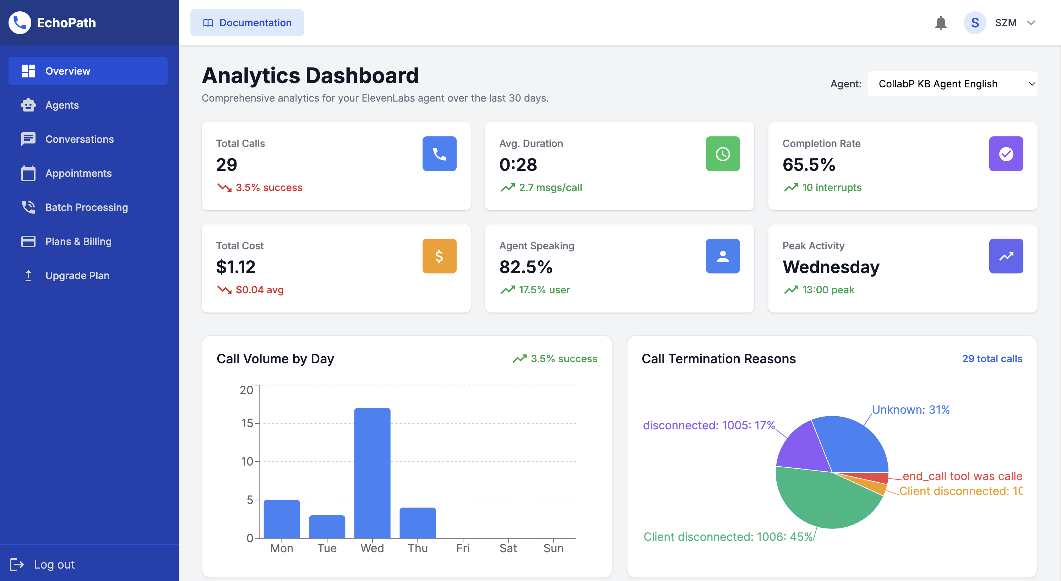Open the Agents page in sidebar
This screenshot has width=1061, height=581.
pyautogui.click(x=62, y=105)
